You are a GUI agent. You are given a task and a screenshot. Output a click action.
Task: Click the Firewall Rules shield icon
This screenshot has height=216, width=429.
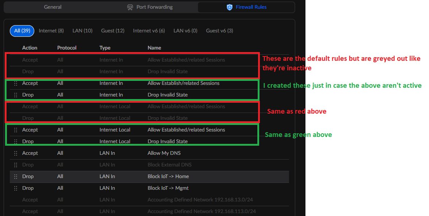point(229,7)
